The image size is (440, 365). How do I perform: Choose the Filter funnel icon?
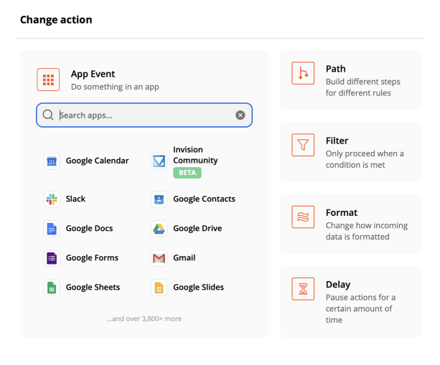[303, 145]
